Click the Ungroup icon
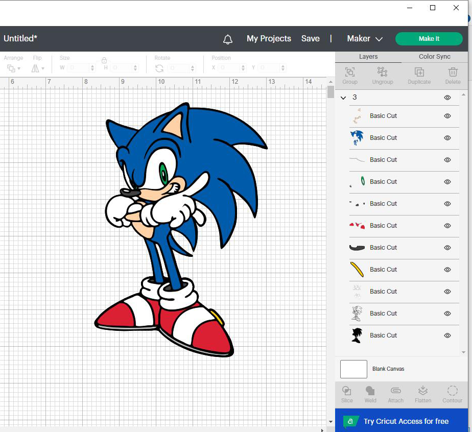The height and width of the screenshot is (432, 472). click(382, 76)
